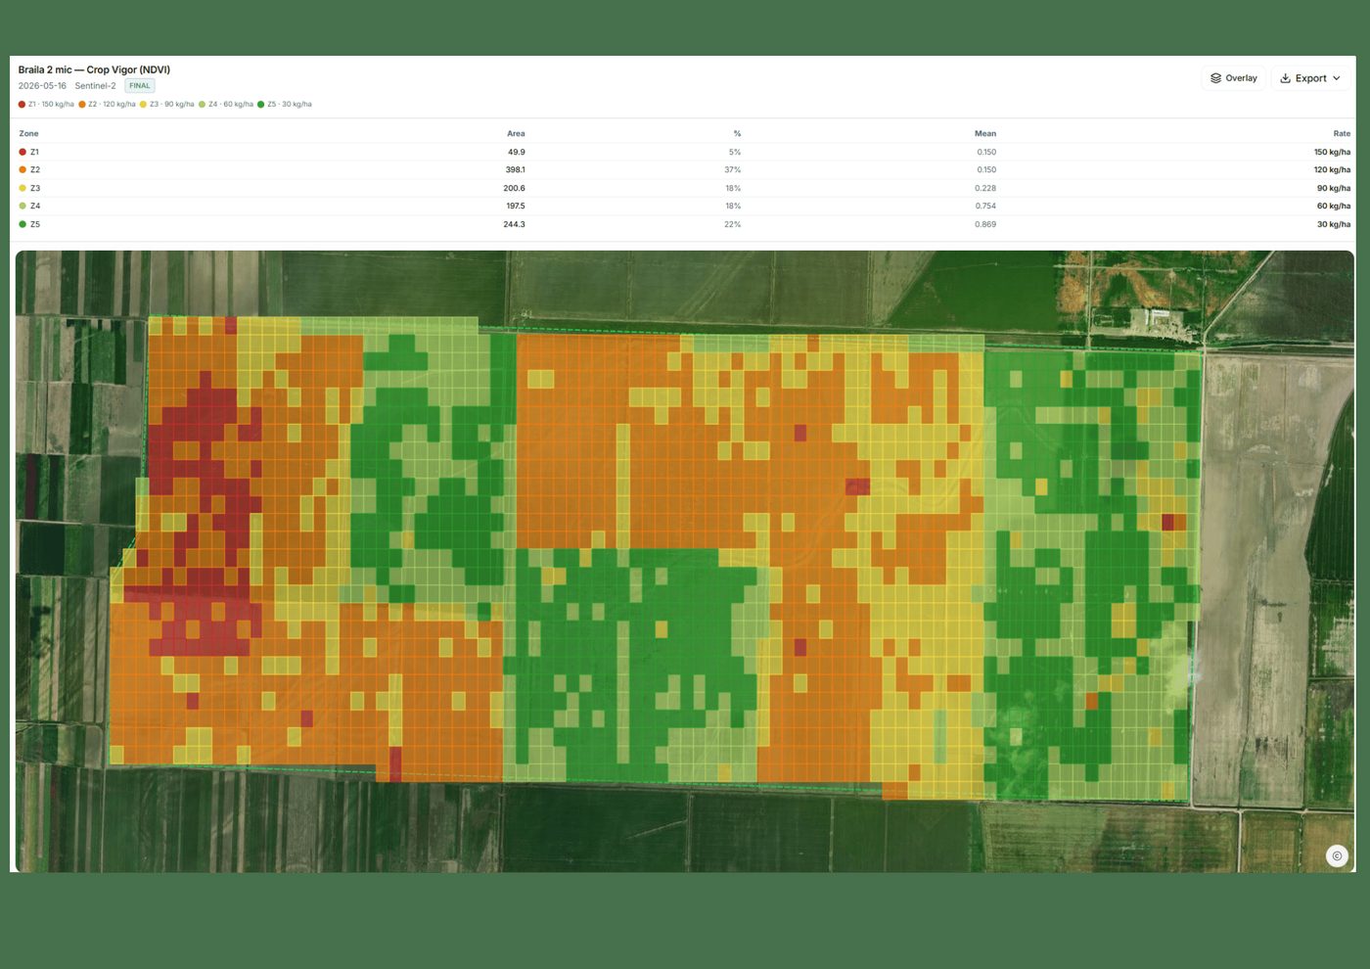Select the Z4 · 60 kg/ha legend chip
The image size is (1370, 969).
pos(226,104)
